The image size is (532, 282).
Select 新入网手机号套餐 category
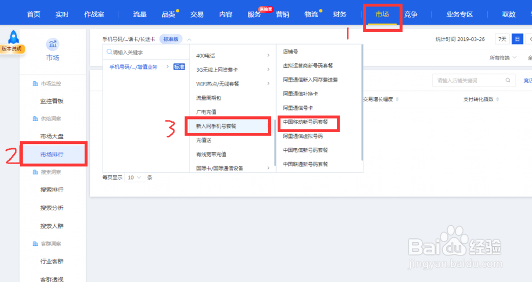click(216, 126)
